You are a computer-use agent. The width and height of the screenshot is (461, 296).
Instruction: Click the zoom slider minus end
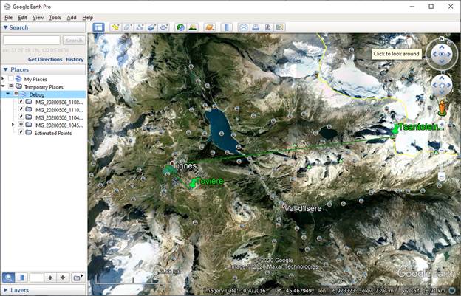click(442, 176)
